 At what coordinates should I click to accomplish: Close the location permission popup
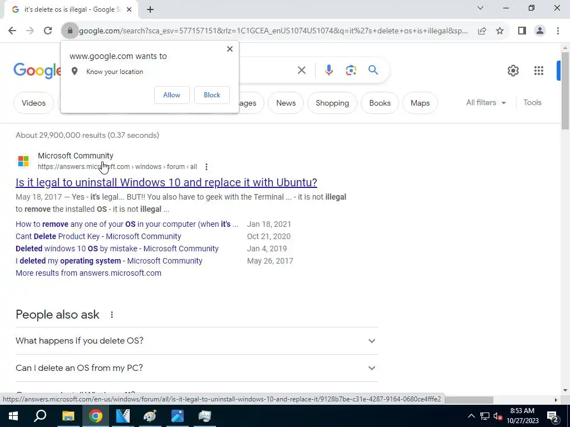pyautogui.click(x=230, y=49)
